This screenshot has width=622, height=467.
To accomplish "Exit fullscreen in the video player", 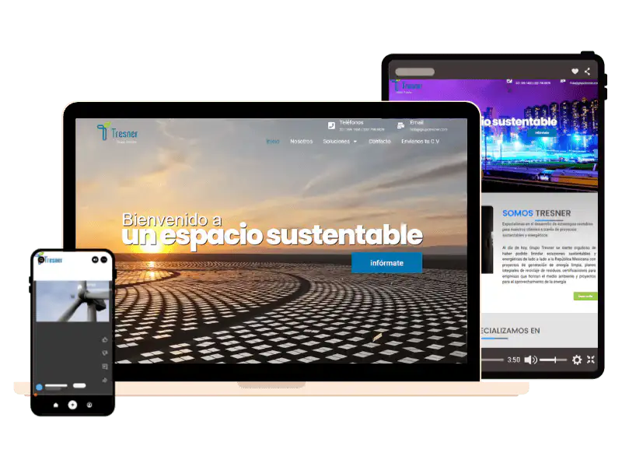I will pyautogui.click(x=591, y=360).
